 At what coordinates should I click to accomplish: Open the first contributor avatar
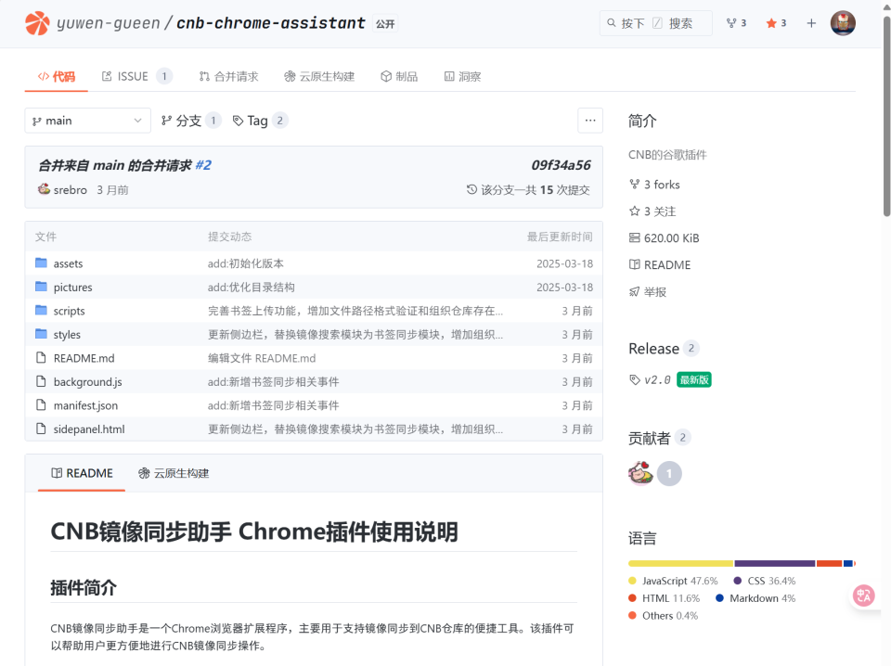[x=641, y=473]
